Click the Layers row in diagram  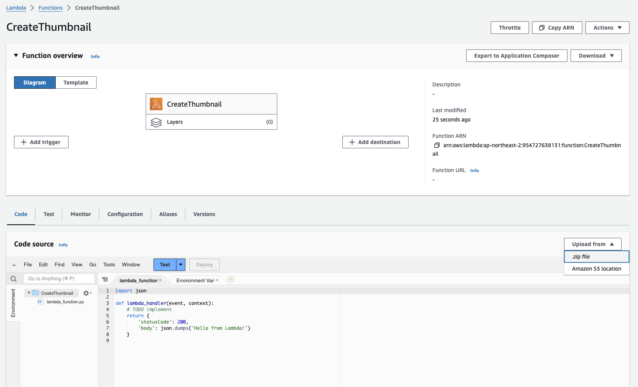click(x=211, y=122)
